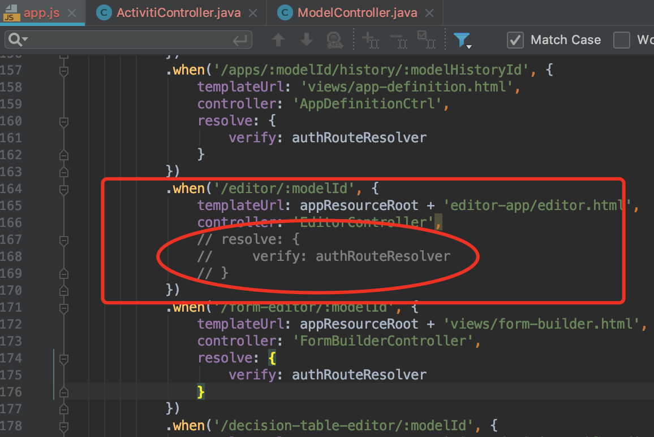Click authRouteResolver on line 161
This screenshot has width=654, height=437.
pos(359,137)
